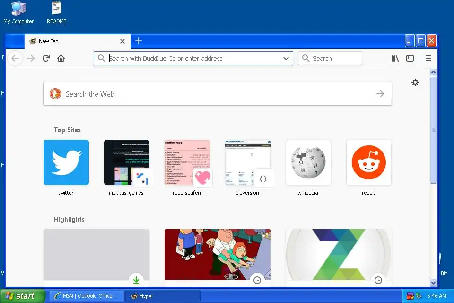Screen dimensions: 454x303
Task: Click the toolbar search magnifier icon
Action: [x=306, y=58]
